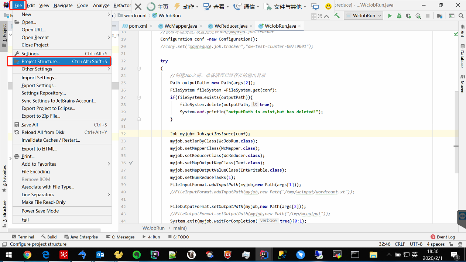Click the remote toolbar close X icon
Viewport: 466px width, 262px height.
(x=138, y=7)
